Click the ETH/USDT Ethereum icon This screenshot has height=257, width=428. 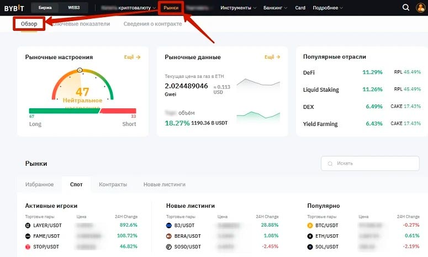(310, 235)
